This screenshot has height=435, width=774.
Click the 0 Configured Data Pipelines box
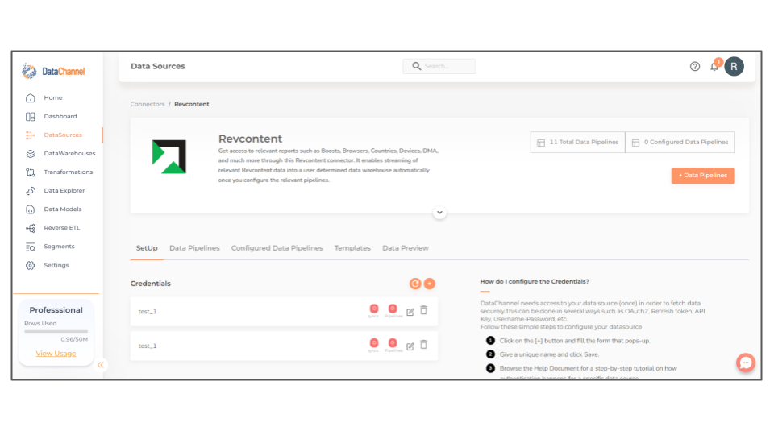(x=680, y=142)
